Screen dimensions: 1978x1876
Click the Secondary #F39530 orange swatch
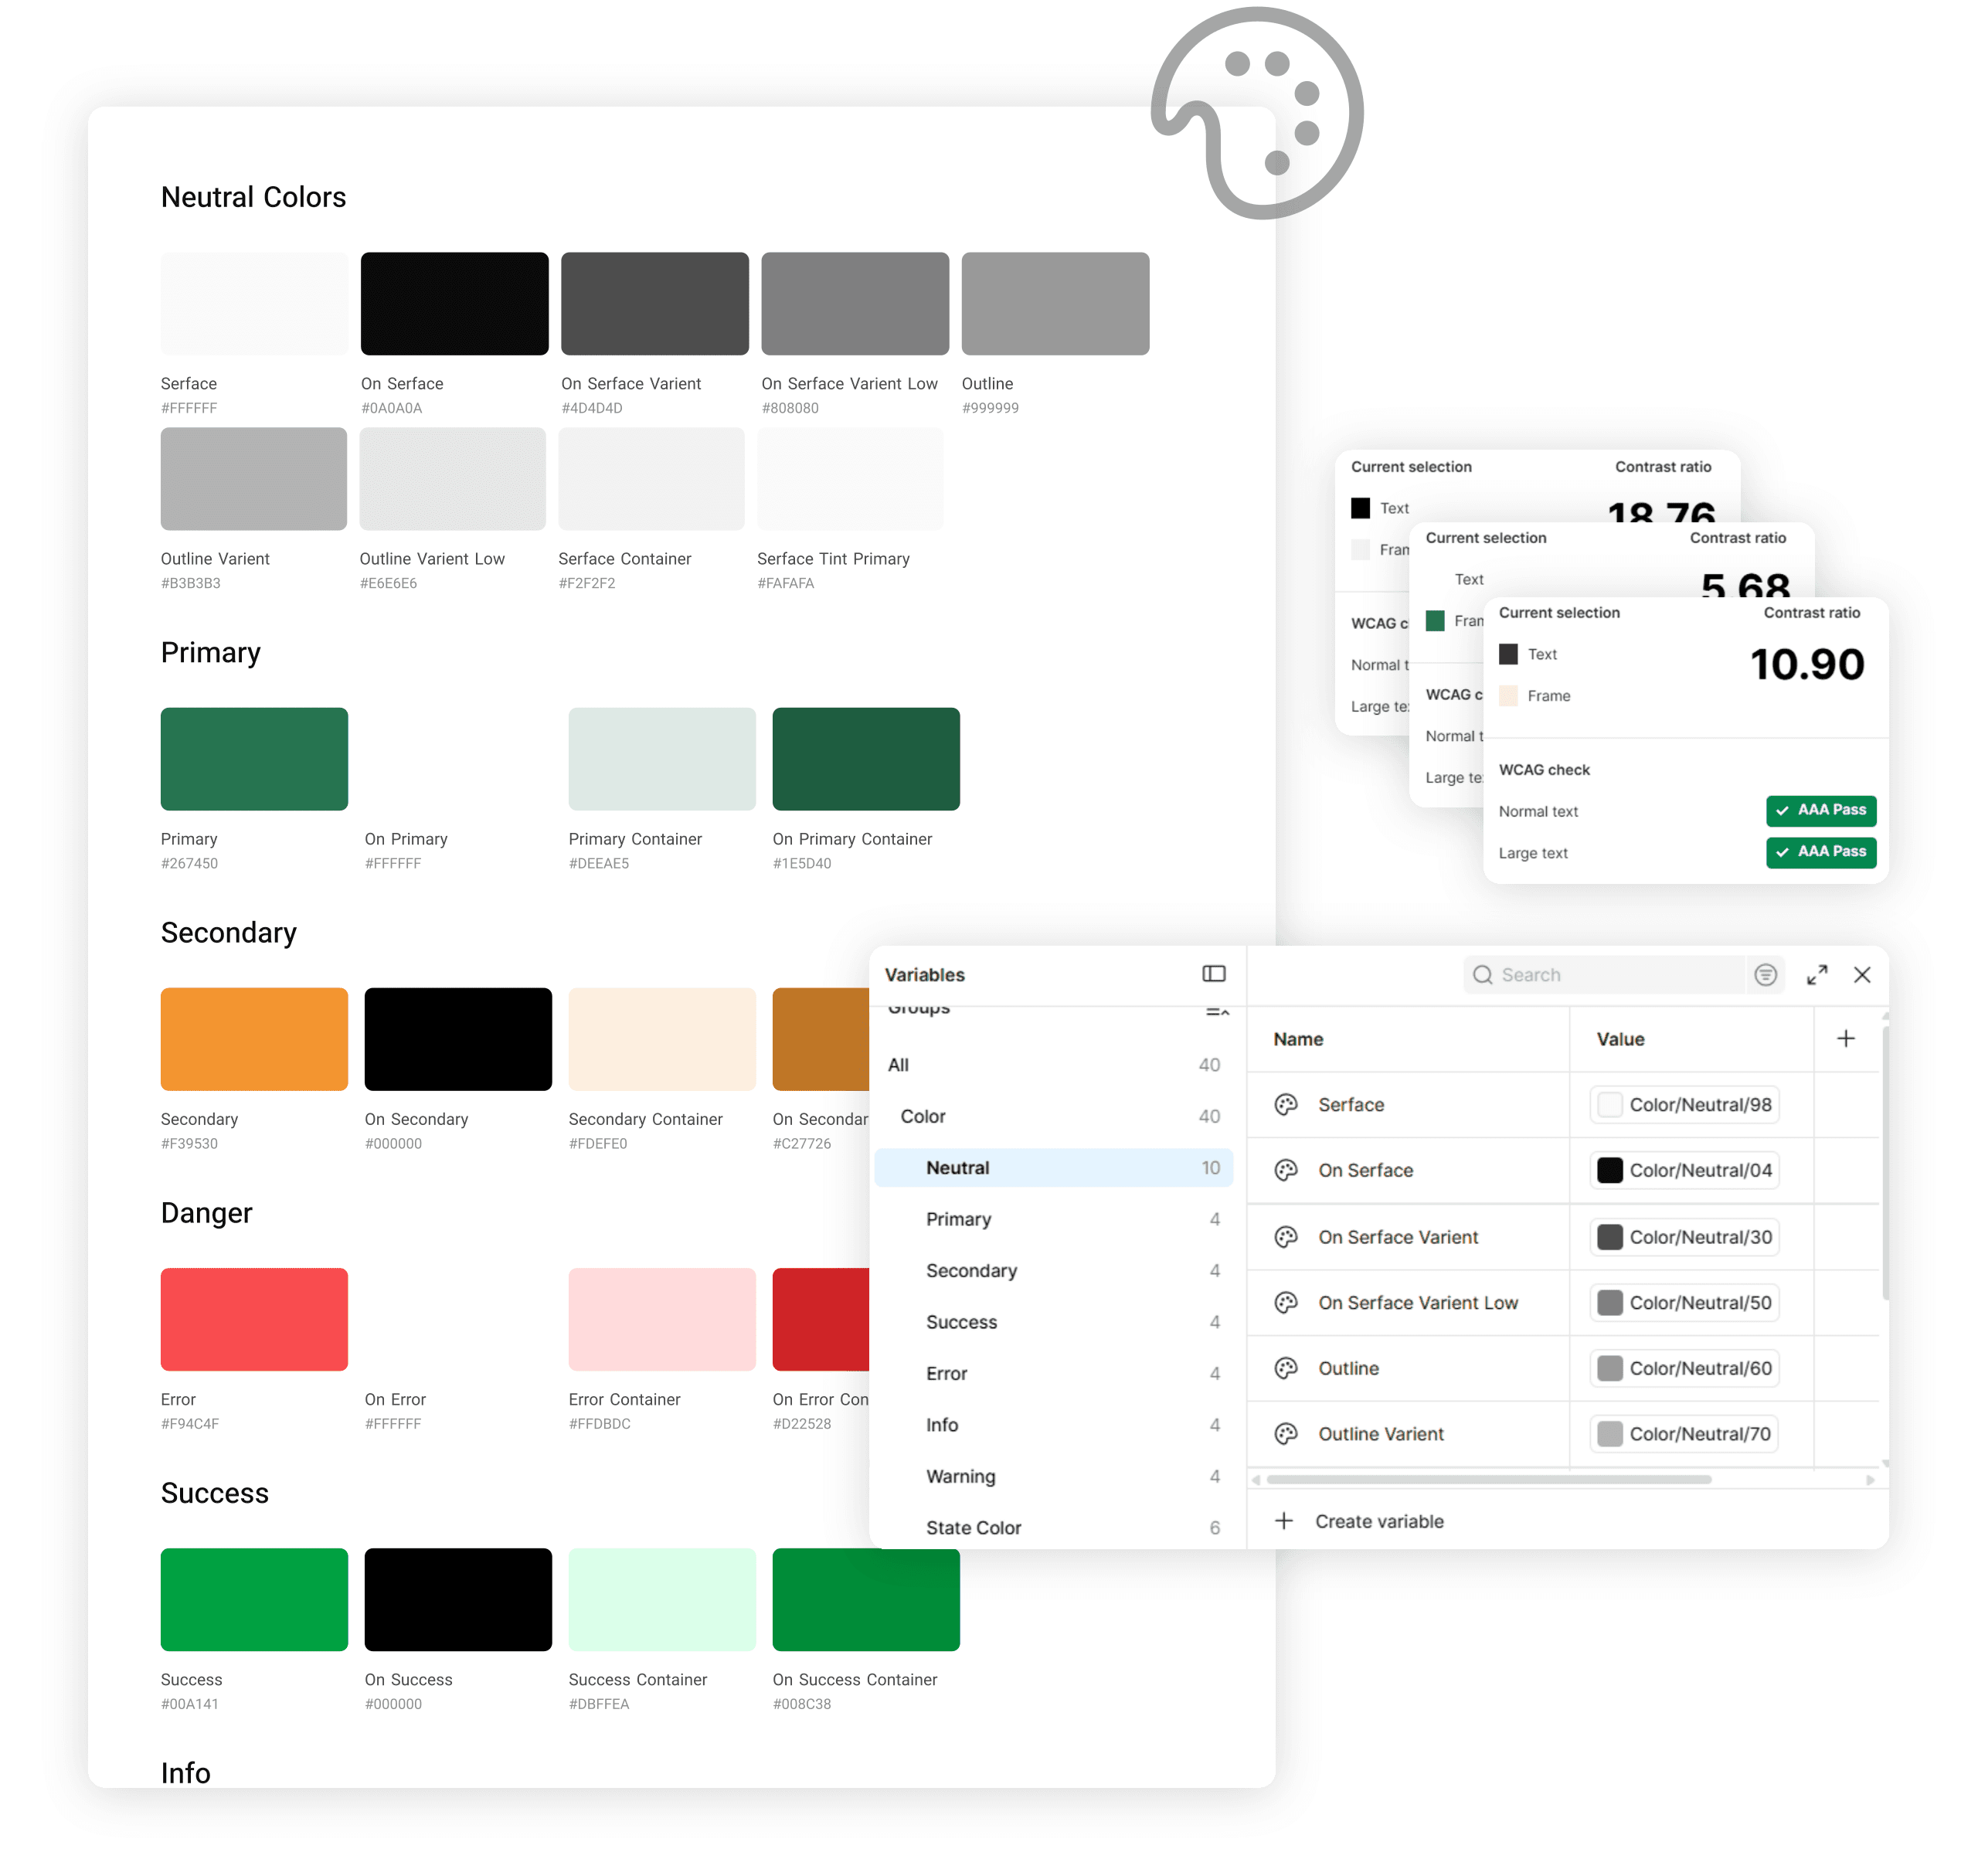click(x=254, y=1039)
